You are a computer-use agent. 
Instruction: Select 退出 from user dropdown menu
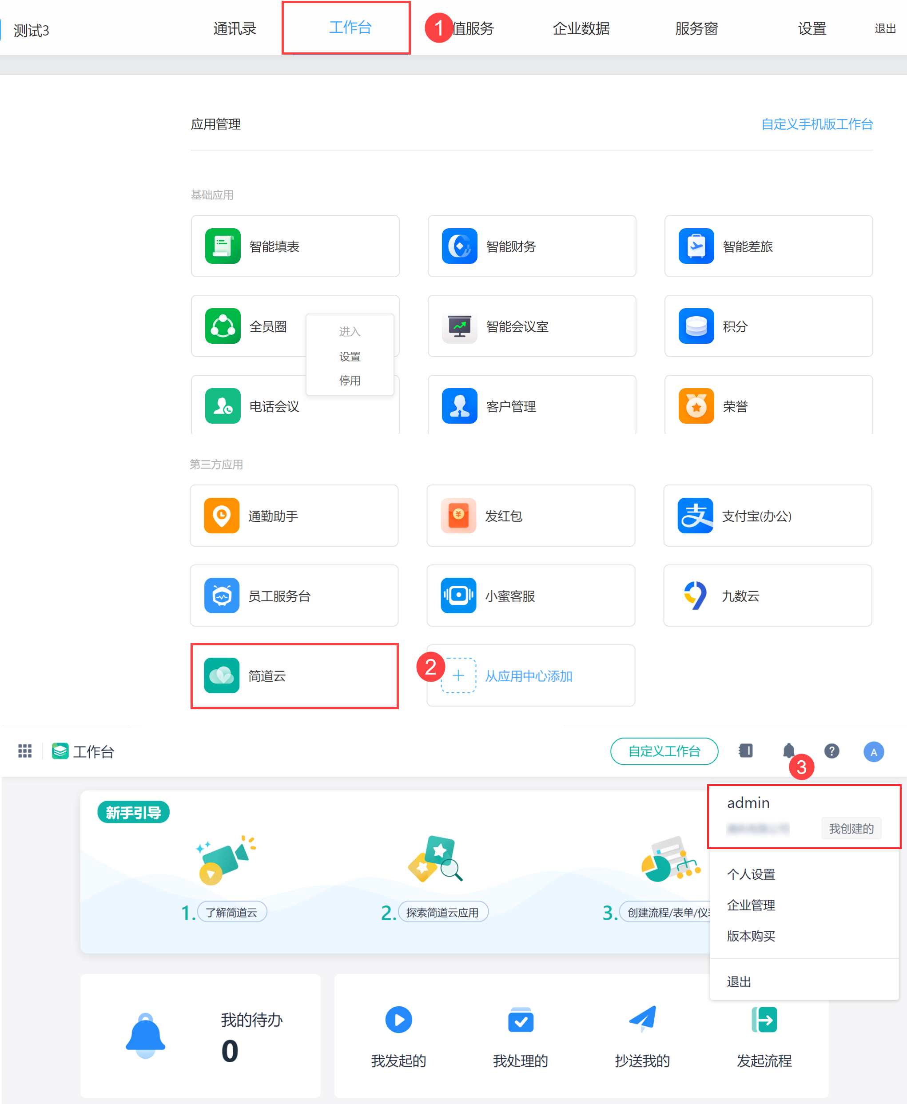coord(739,982)
